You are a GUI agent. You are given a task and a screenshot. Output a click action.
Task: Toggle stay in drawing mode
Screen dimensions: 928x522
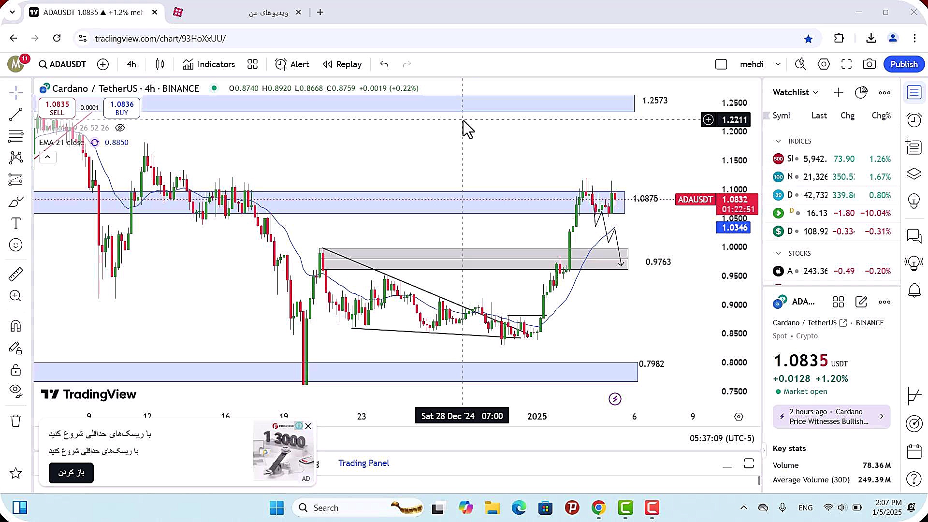point(16,348)
